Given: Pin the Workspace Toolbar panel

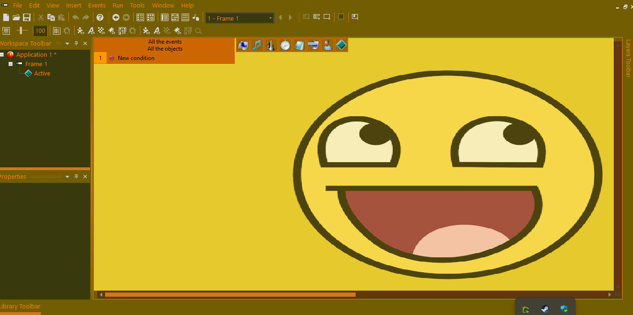Looking at the screenshot, I should (76, 44).
